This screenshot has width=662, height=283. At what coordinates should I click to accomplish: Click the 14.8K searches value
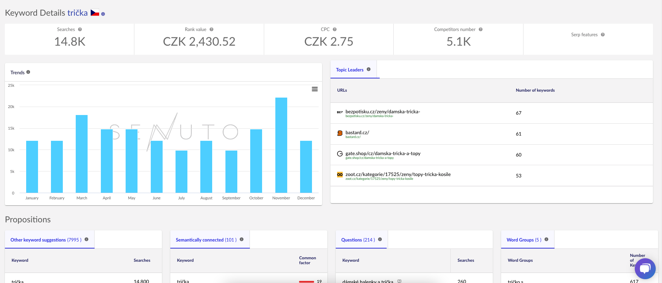tap(70, 42)
